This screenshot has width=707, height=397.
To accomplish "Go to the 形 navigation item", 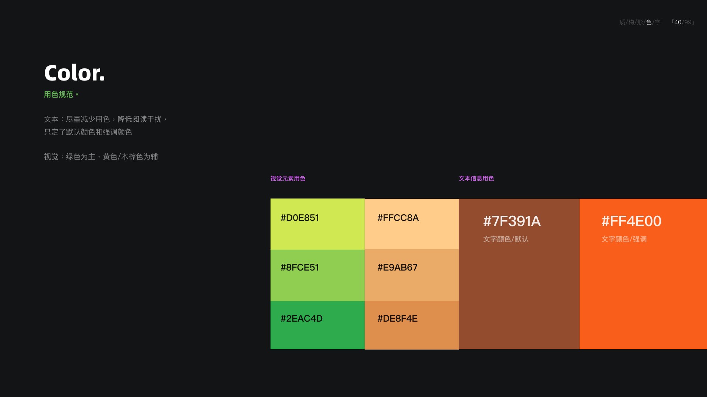I will tap(640, 22).
